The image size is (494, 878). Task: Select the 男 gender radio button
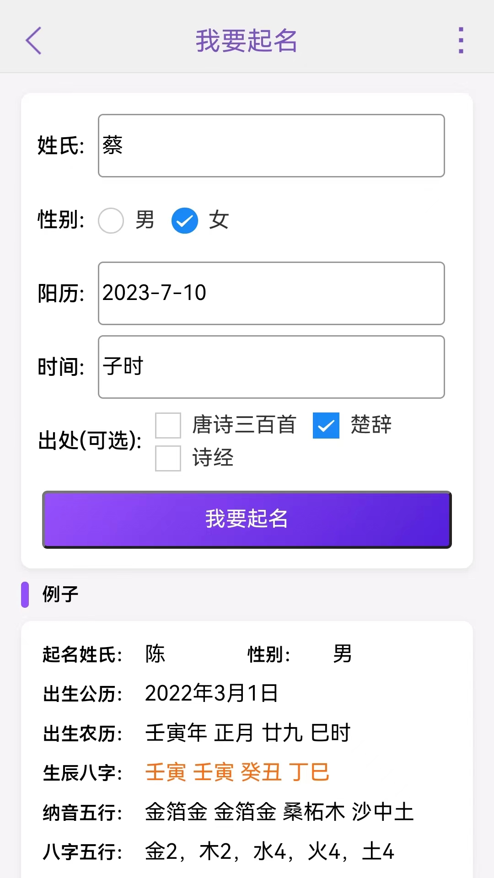(x=111, y=220)
